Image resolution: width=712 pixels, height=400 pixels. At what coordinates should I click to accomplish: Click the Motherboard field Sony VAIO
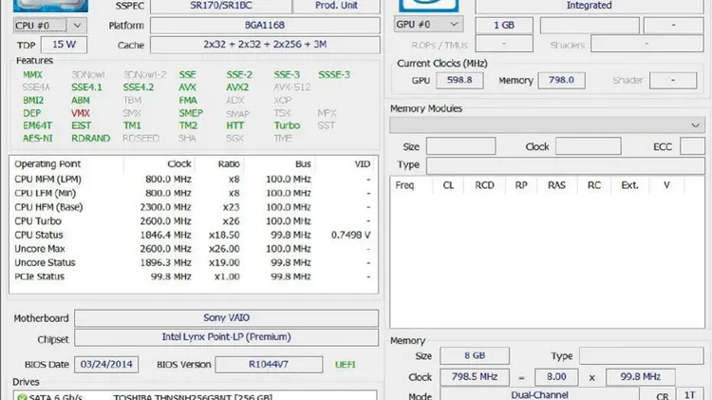tap(226, 317)
